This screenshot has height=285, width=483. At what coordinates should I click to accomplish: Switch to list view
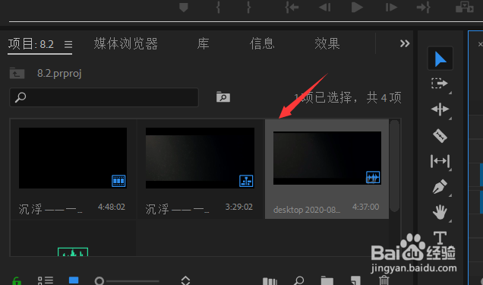coord(46,280)
